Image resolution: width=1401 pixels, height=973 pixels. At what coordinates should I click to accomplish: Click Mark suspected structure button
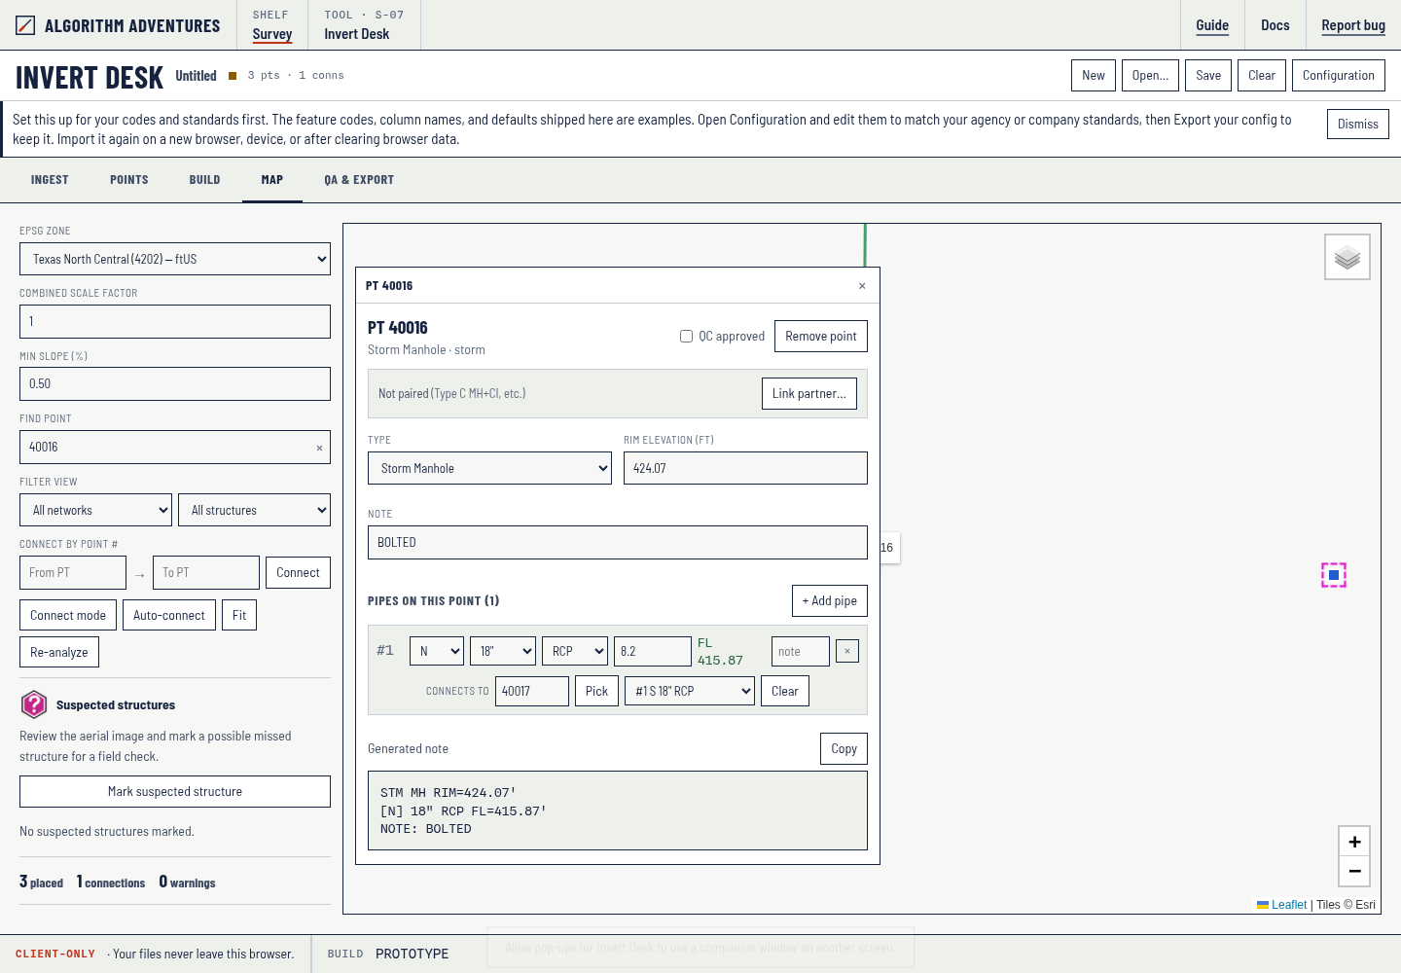pos(175,791)
